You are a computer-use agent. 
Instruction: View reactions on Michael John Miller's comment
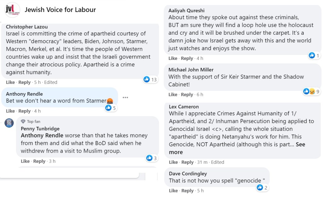point(308,91)
